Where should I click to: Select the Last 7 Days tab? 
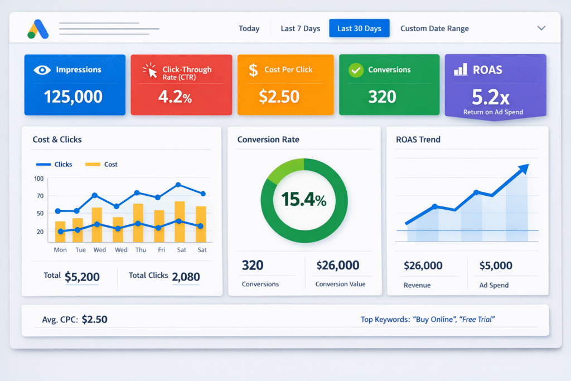click(300, 28)
